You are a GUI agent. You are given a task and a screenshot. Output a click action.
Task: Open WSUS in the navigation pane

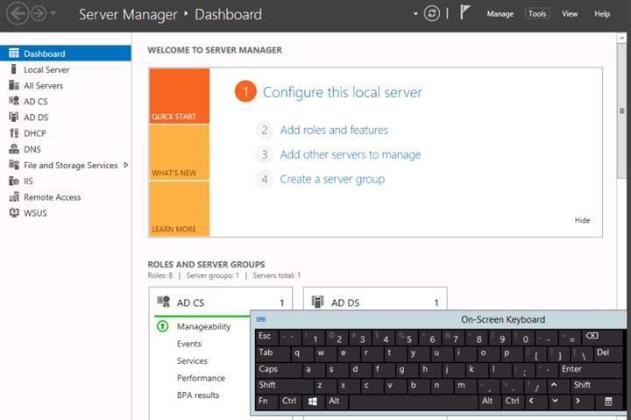coord(36,213)
